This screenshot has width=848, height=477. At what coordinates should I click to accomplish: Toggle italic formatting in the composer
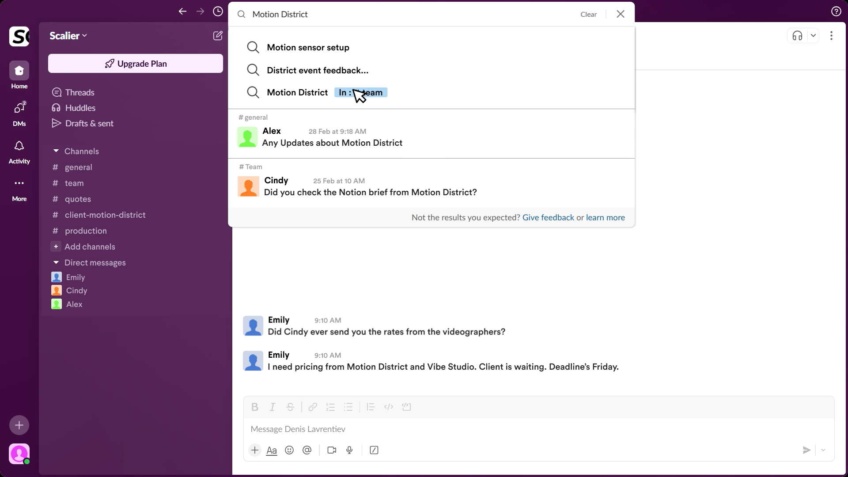click(273, 407)
